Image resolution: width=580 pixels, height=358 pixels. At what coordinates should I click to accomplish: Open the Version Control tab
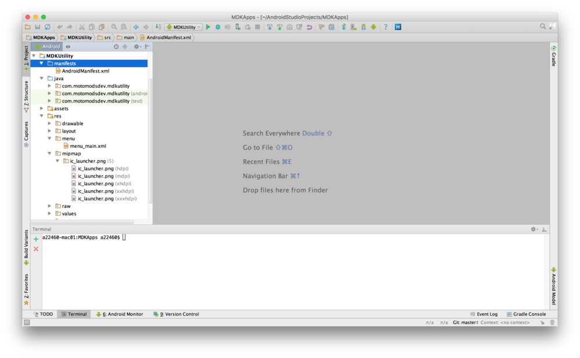[x=176, y=314]
